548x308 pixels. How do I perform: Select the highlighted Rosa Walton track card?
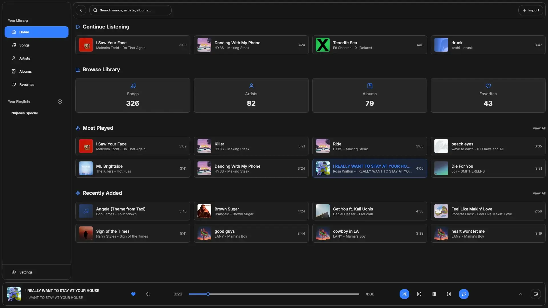click(x=370, y=168)
